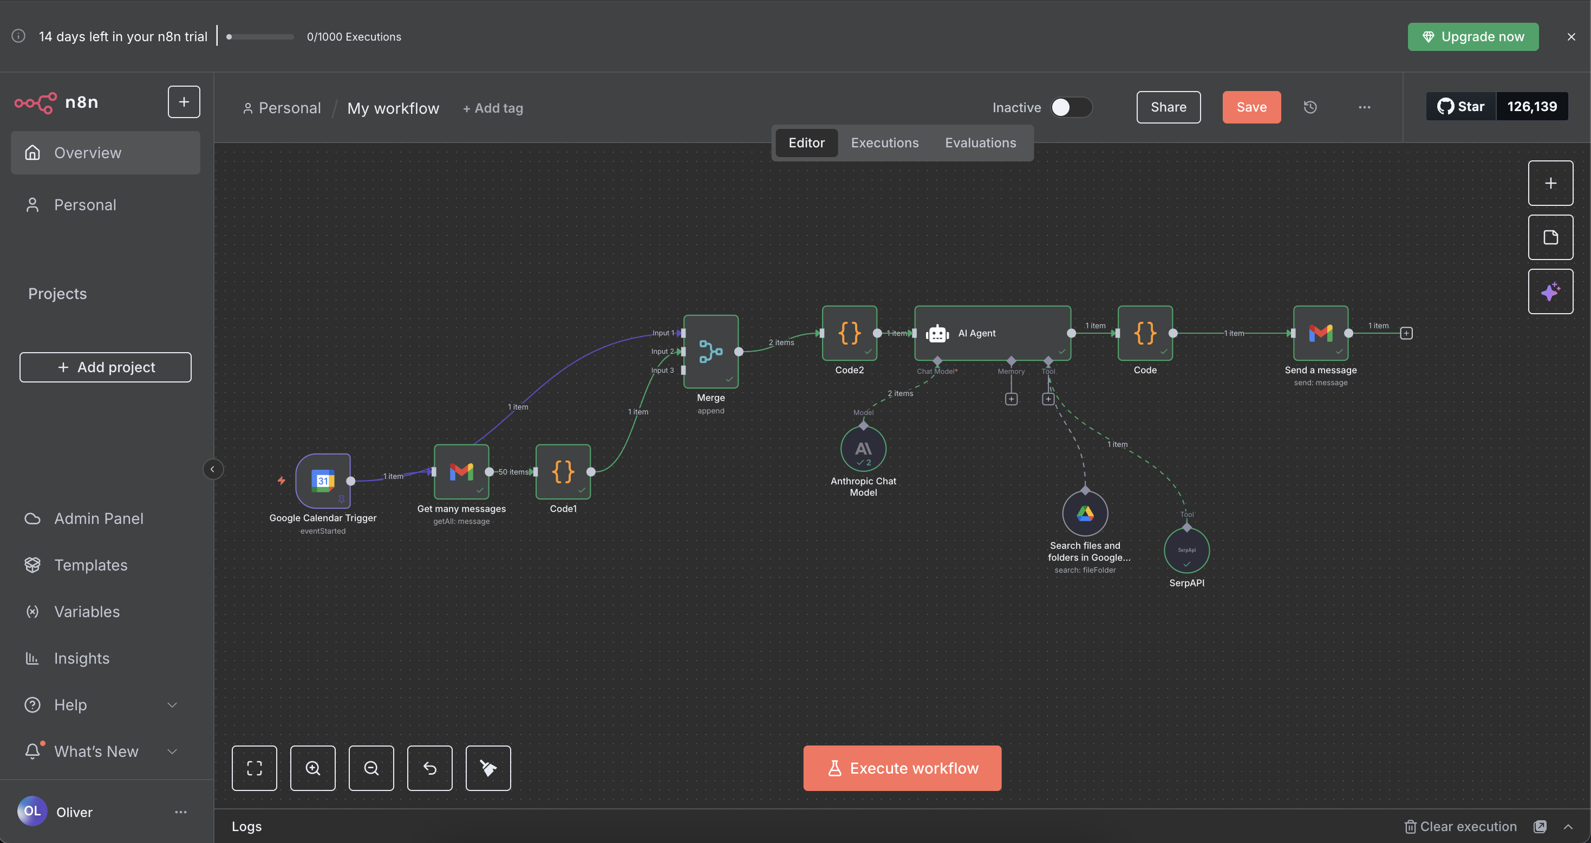Click the Upgrade now button

click(x=1472, y=36)
